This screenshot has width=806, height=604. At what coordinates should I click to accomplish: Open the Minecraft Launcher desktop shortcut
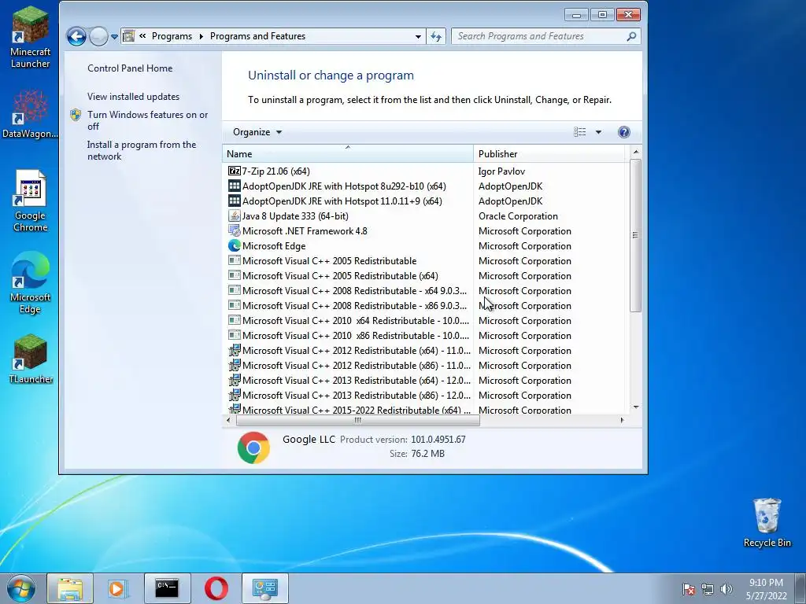click(x=31, y=37)
